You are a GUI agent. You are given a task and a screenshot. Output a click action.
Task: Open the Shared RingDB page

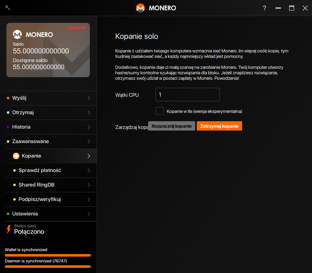(x=51, y=185)
